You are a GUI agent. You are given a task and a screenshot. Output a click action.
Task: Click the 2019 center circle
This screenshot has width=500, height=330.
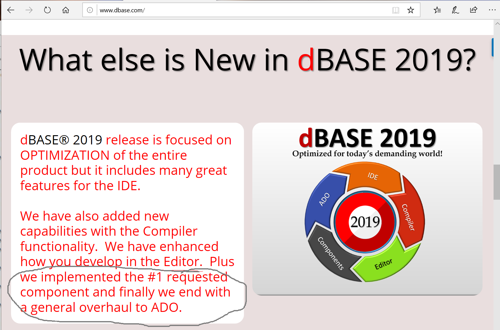(x=365, y=222)
